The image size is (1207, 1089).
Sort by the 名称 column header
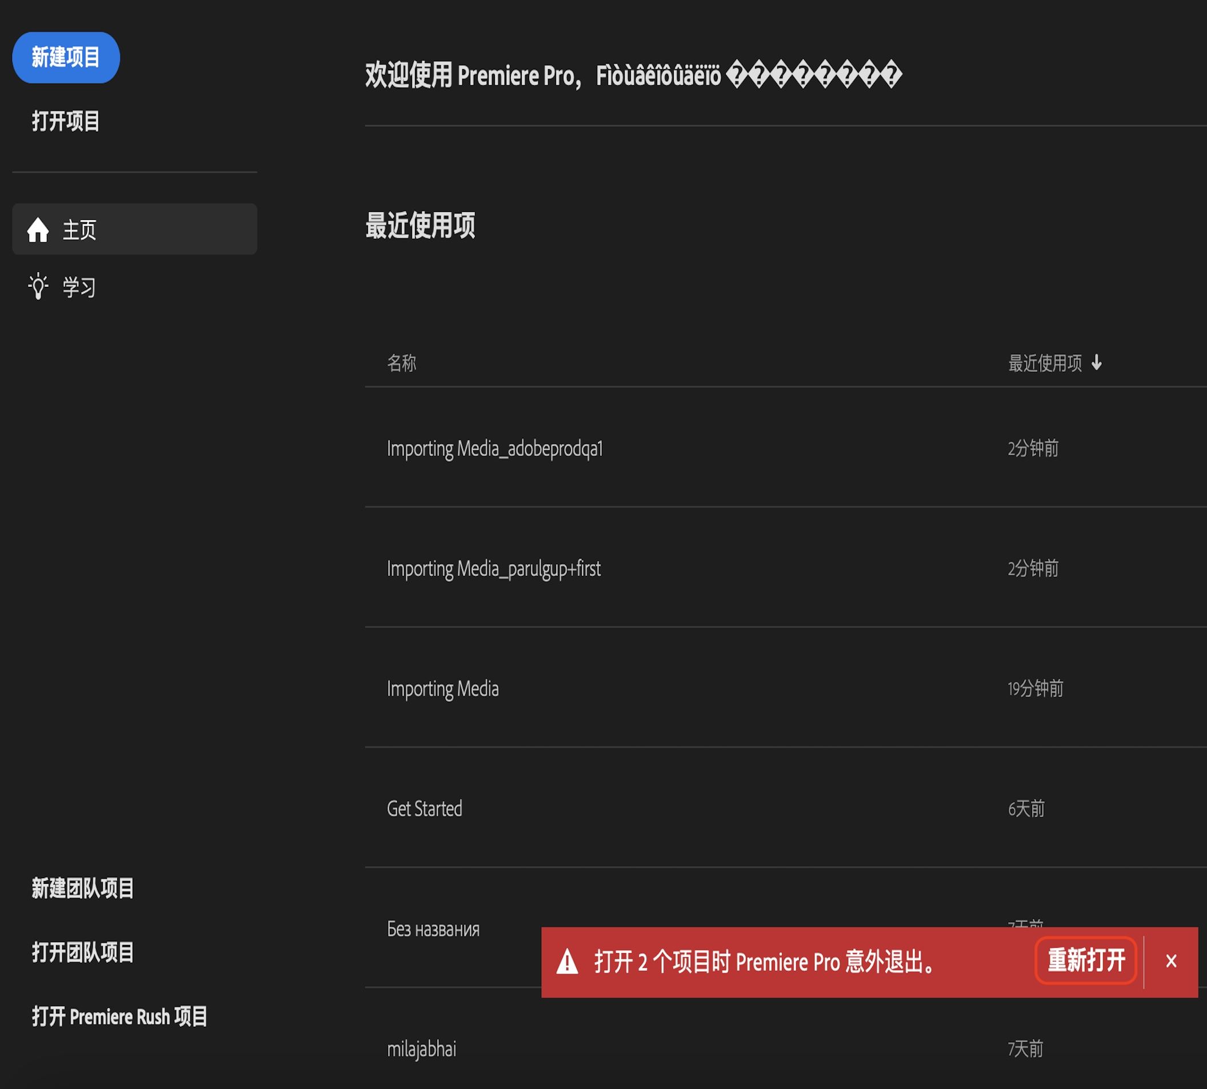pos(402,363)
